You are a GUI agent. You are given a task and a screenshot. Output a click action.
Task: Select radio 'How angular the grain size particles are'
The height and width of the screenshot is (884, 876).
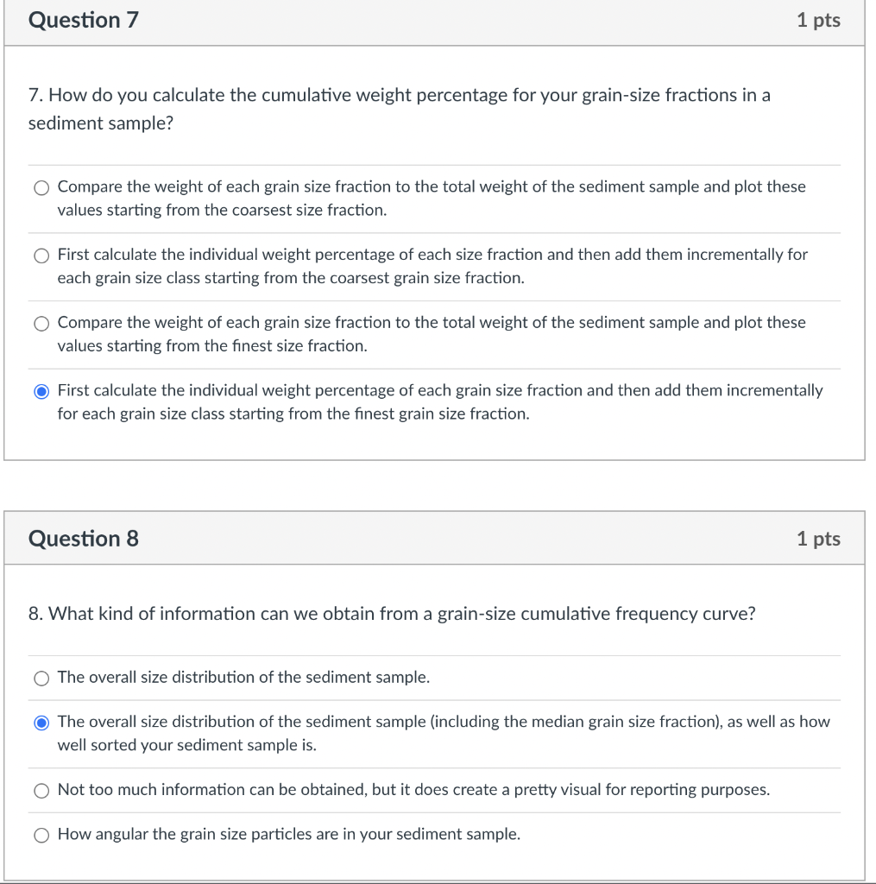41,836
